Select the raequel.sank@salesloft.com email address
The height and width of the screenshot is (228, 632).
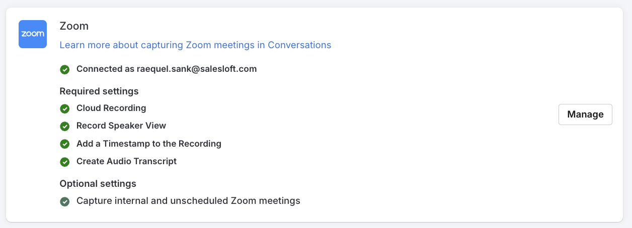click(197, 69)
